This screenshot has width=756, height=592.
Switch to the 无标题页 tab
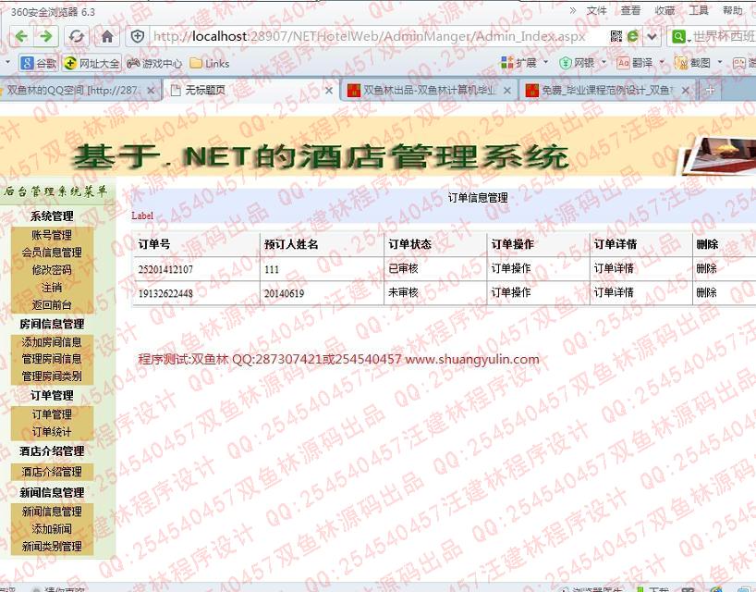pyautogui.click(x=250, y=91)
